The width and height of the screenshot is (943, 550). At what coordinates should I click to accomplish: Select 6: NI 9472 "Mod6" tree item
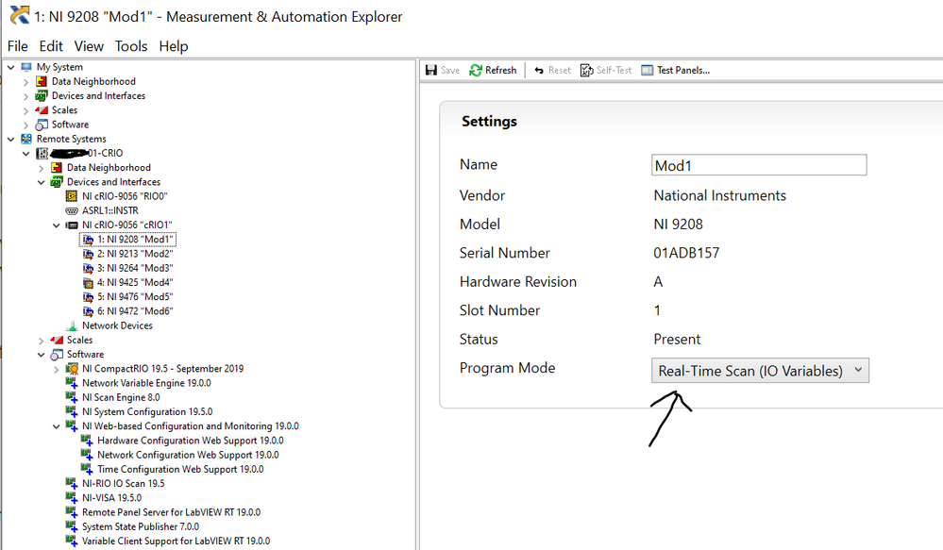[135, 311]
